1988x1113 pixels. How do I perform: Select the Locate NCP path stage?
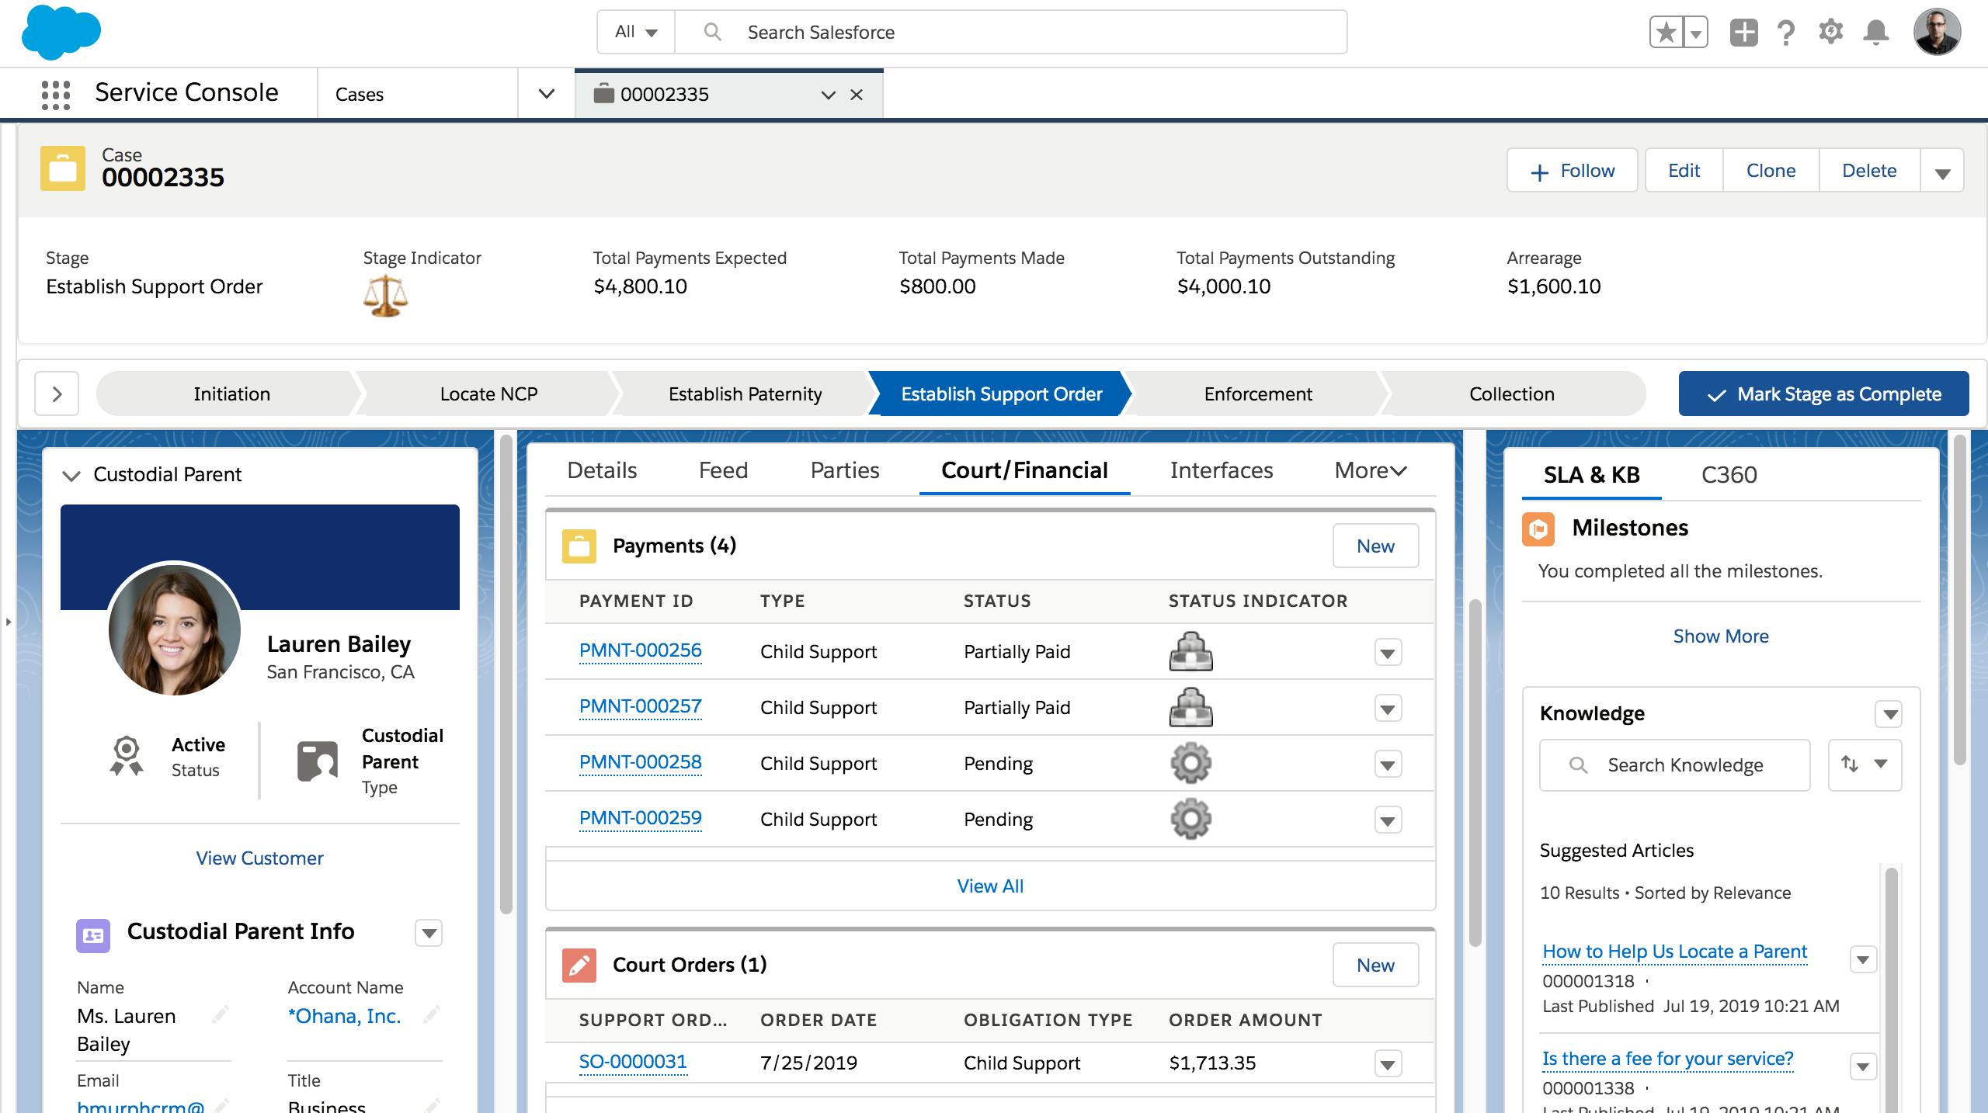click(x=488, y=394)
